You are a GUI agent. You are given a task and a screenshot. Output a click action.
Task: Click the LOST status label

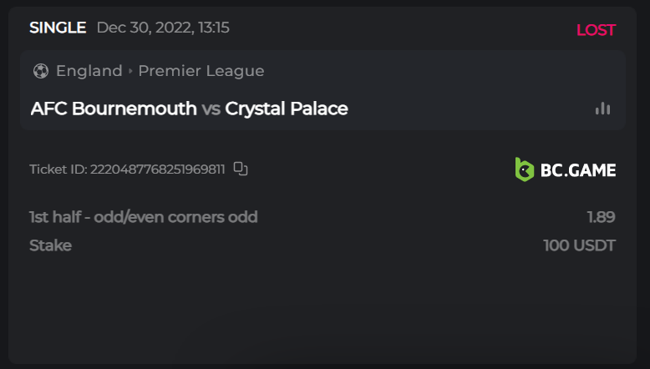coord(596,30)
